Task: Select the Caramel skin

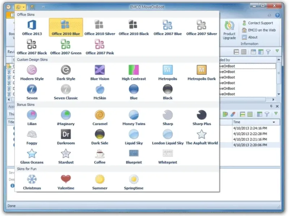Action: [100, 118]
